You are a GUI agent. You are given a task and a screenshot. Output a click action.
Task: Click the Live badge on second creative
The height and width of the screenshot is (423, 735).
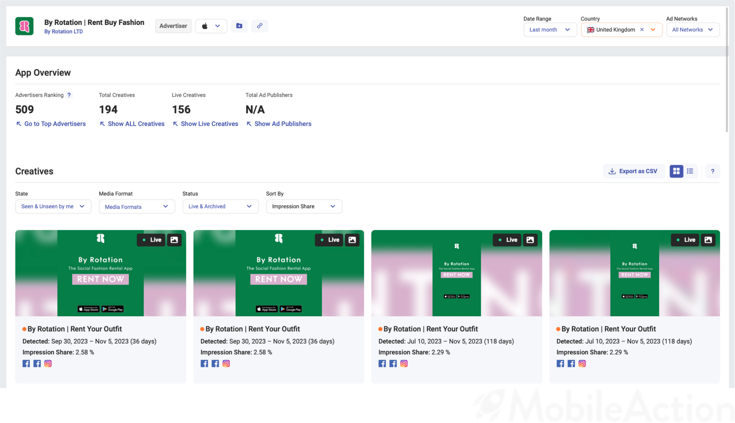[329, 240]
